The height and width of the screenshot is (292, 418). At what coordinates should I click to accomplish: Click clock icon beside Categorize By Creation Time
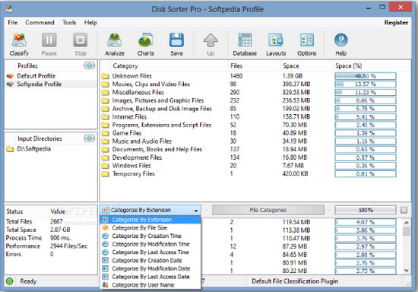pos(106,236)
